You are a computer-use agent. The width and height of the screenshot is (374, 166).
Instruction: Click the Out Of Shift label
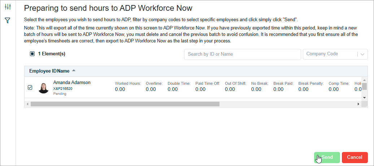click(235, 84)
